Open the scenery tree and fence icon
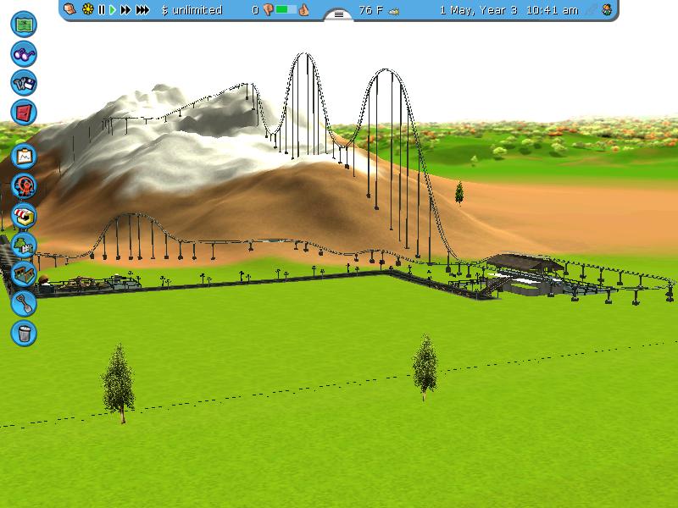Screen dimensions: 678x508 point(24,245)
